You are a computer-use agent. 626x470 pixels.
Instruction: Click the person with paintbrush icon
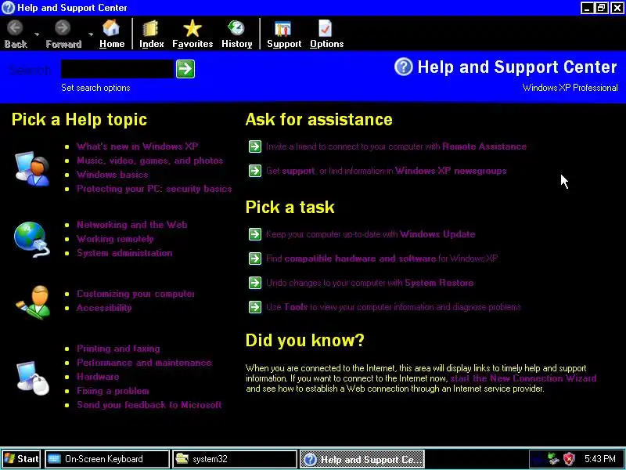(33, 302)
